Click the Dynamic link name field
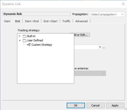Screen dimensions: 127x110 click(37, 14)
